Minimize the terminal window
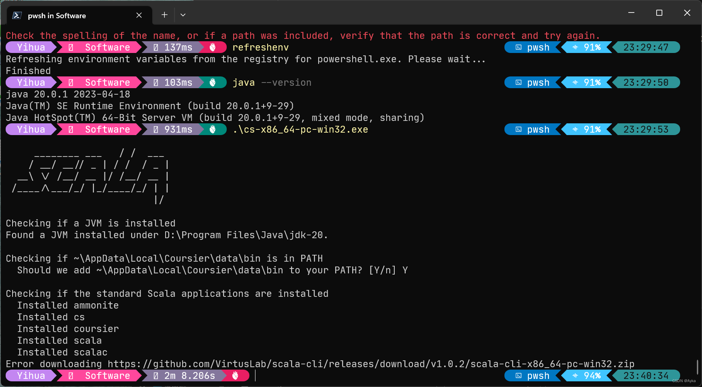The image size is (702, 387). [631, 13]
